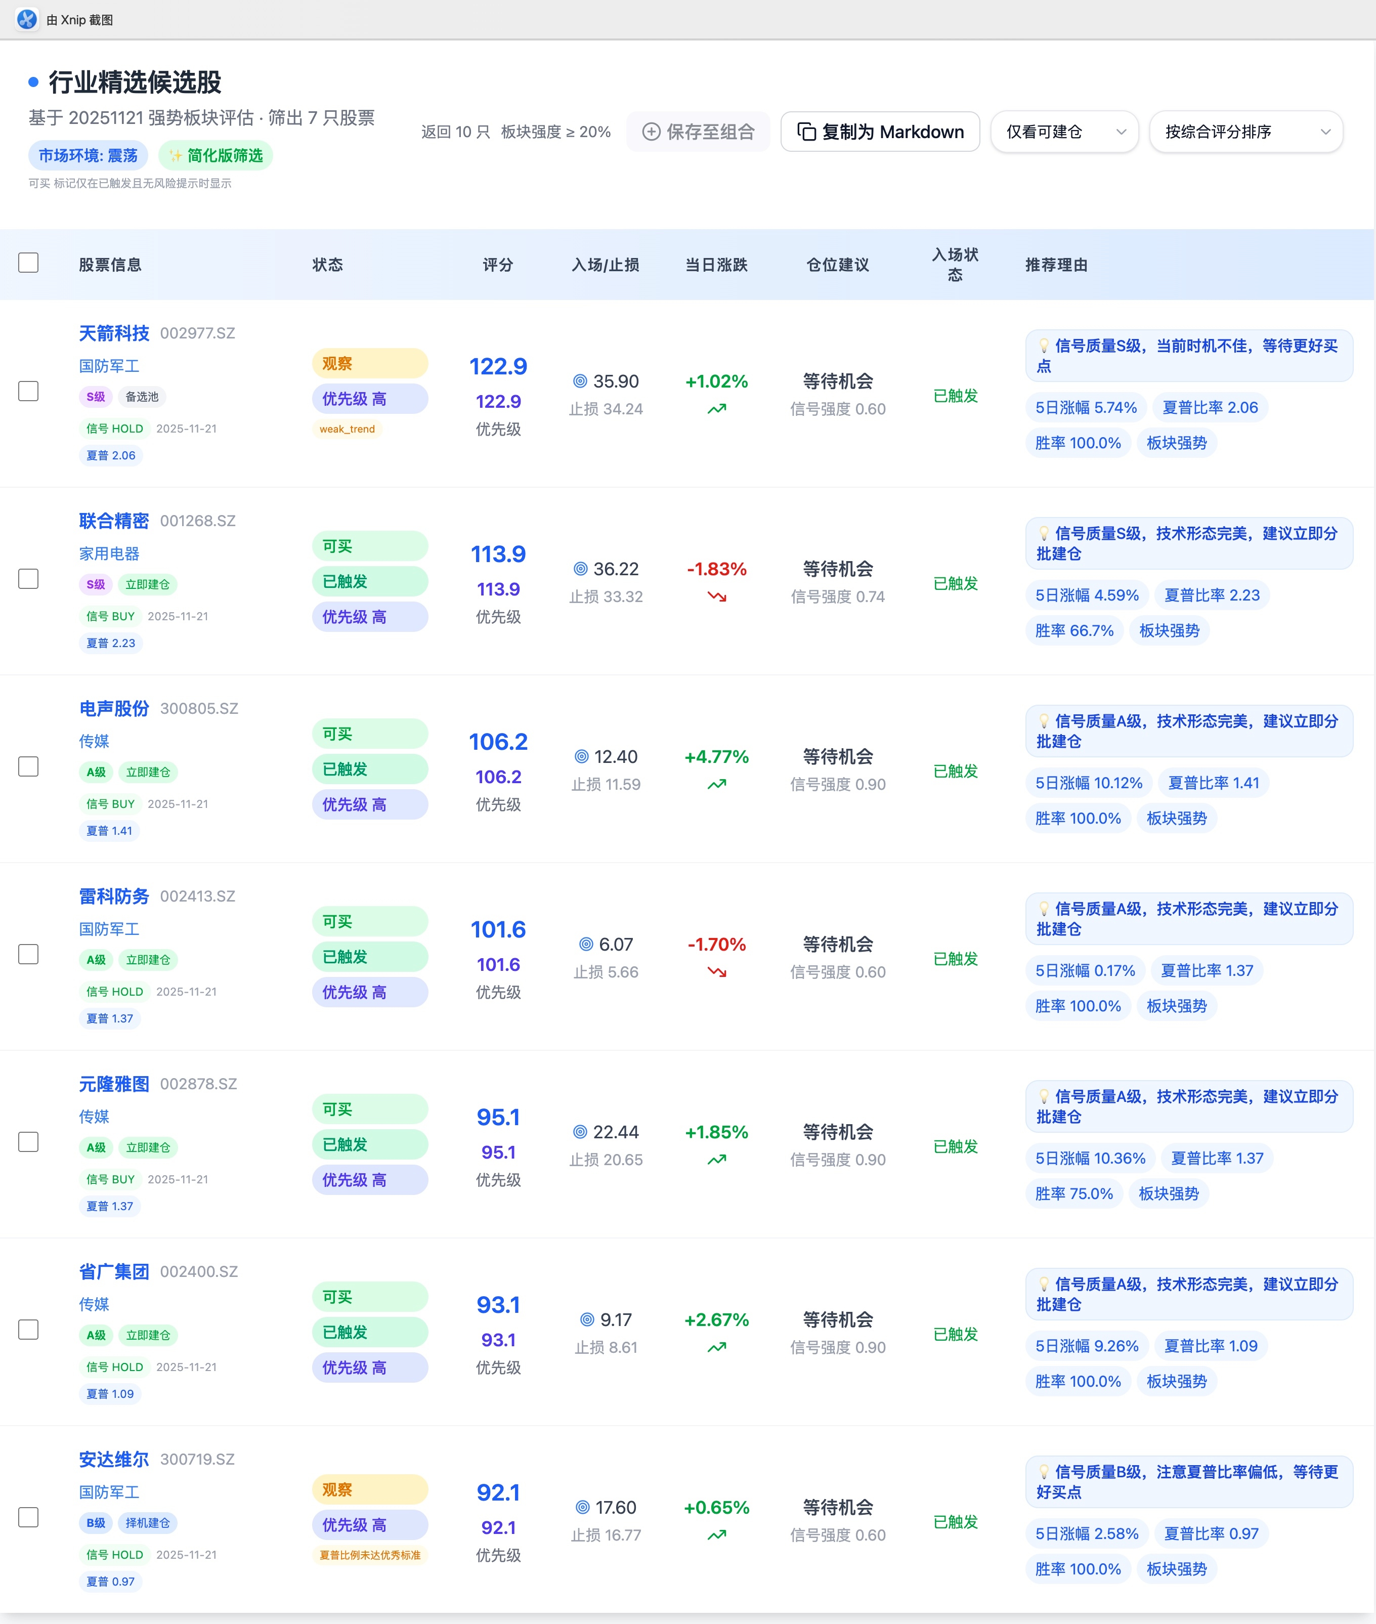Click the 市场环境: 震荡 tag
1376x1624 pixels.
tap(88, 156)
